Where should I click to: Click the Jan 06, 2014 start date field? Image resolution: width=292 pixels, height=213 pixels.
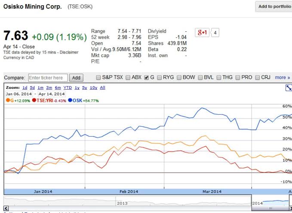[x=19, y=94]
